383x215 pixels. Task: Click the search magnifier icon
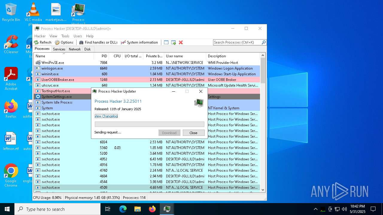pyautogui.click(x=264, y=42)
